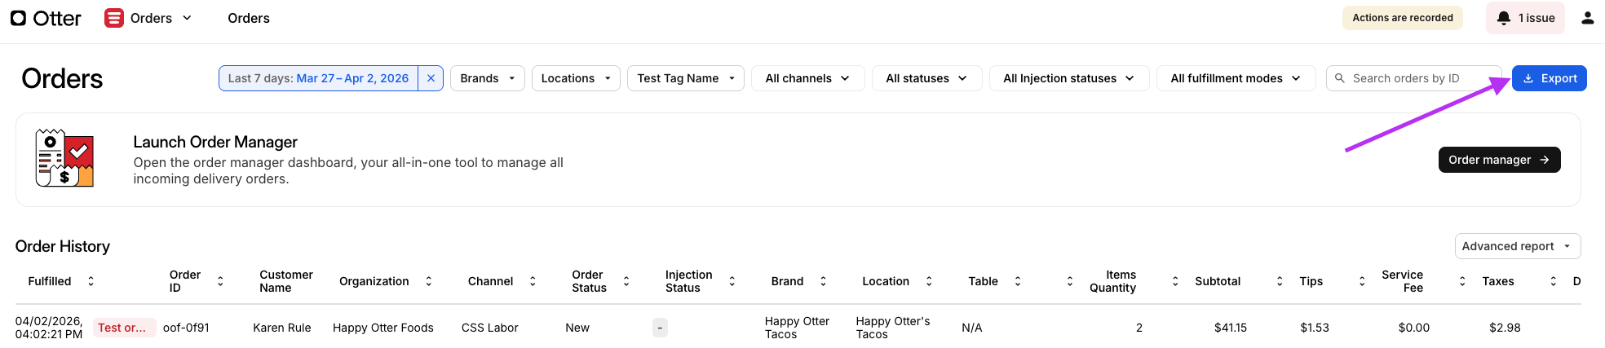Expand the Brands filter dropdown

point(487,78)
